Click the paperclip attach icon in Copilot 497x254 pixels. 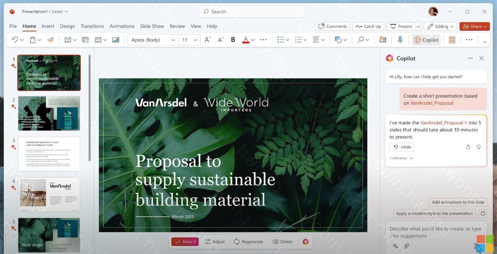[406, 246]
